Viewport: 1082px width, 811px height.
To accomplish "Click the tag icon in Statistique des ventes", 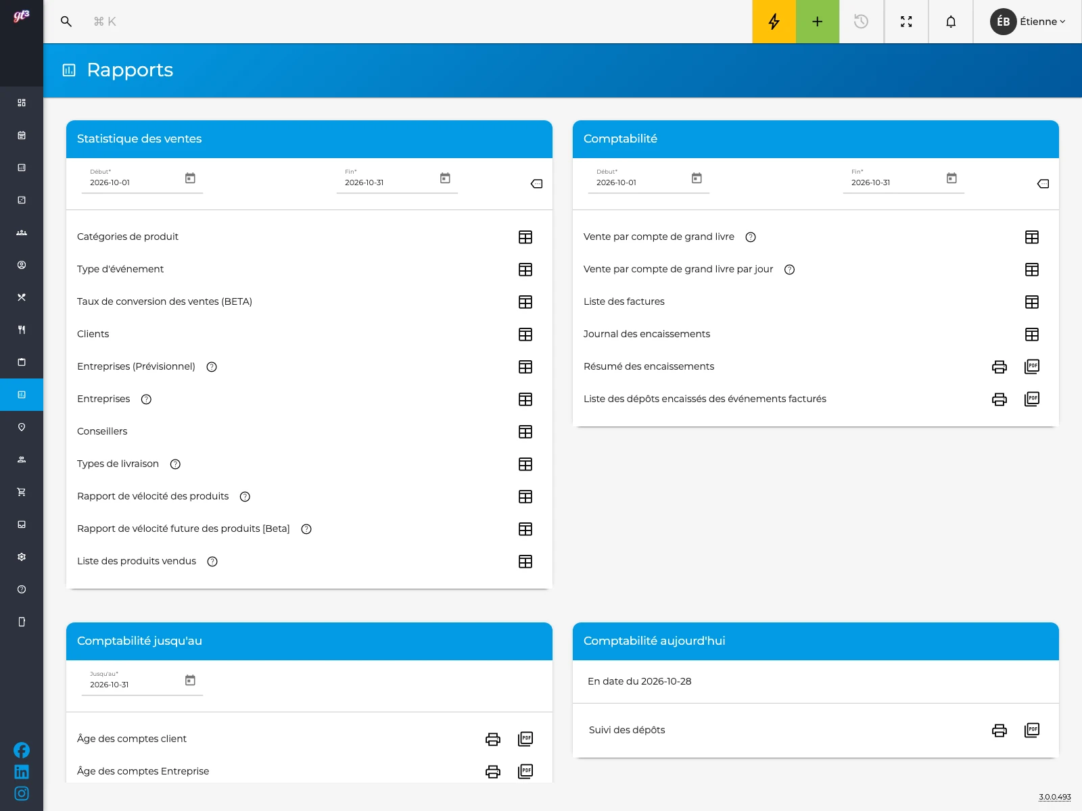I will (537, 184).
